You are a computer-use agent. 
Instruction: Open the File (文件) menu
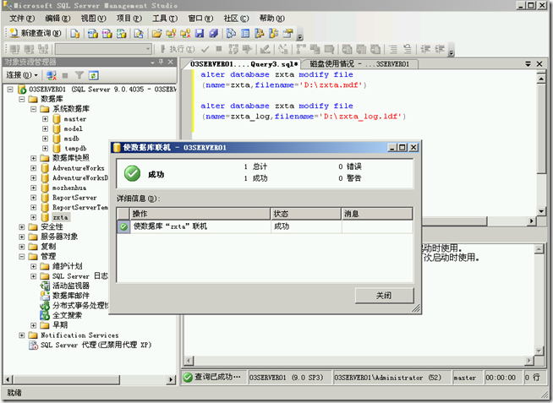pyautogui.click(x=22, y=19)
